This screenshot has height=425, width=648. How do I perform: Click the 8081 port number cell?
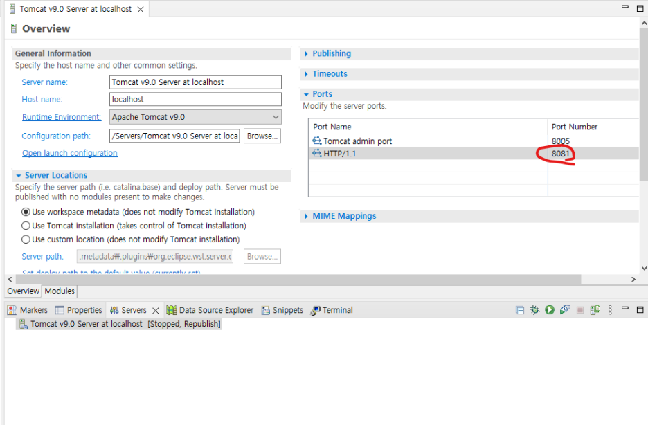pyautogui.click(x=561, y=154)
